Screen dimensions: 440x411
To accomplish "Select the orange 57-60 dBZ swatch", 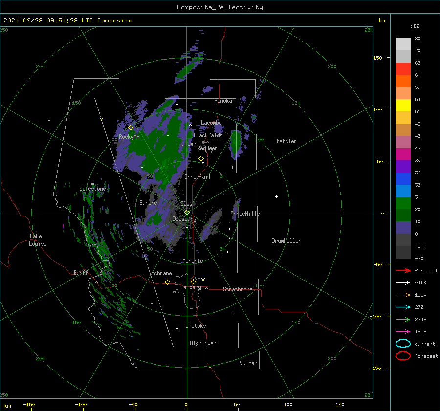I will point(403,81).
